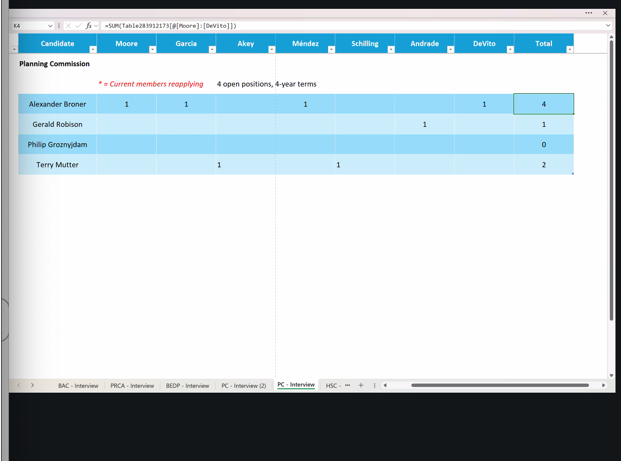Viewport: 621px width, 461px height.
Task: Click the previous sheet arrow
Action: point(19,385)
